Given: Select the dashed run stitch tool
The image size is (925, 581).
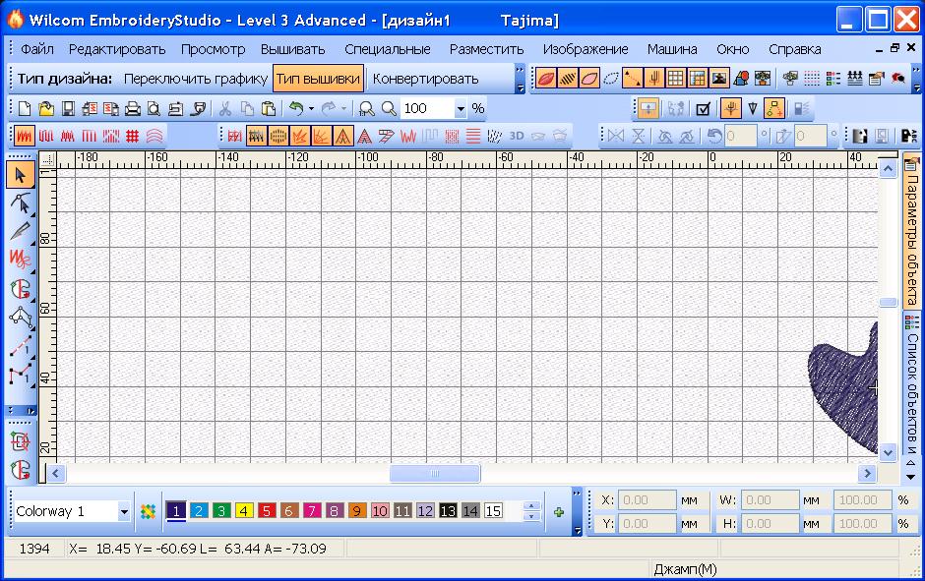Looking at the screenshot, I should [x=20, y=346].
